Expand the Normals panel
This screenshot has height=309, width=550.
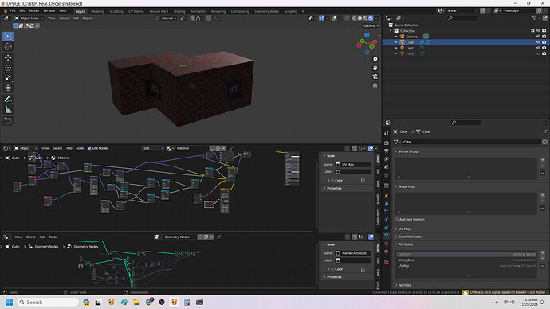pos(396,285)
